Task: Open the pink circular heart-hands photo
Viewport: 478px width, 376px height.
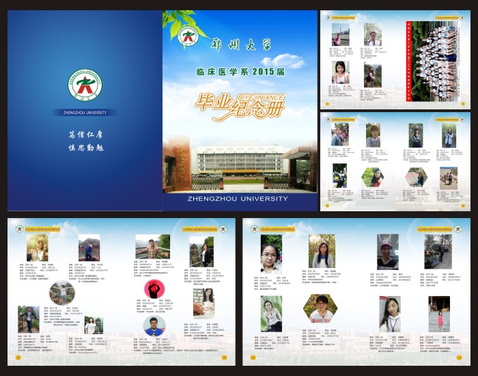Action: coord(154,289)
